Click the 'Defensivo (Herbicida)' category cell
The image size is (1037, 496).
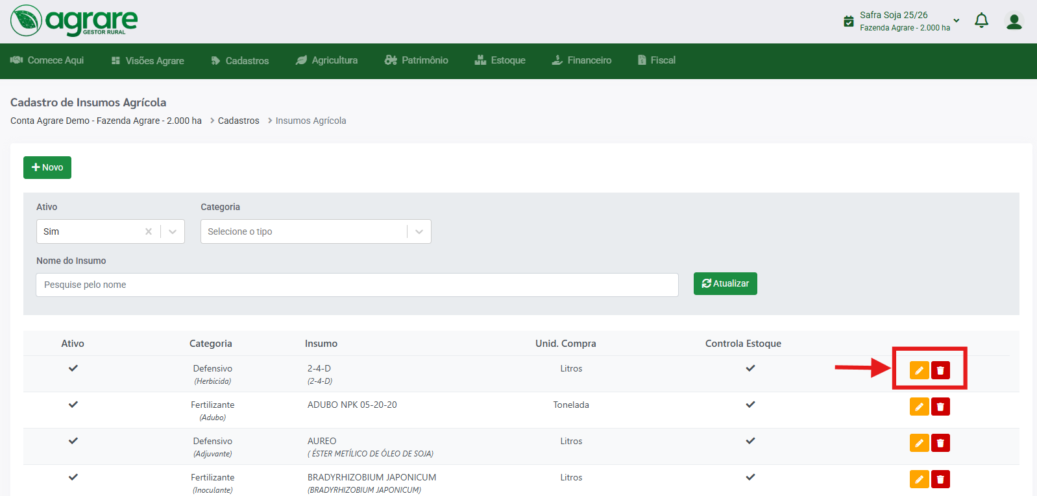pos(212,374)
